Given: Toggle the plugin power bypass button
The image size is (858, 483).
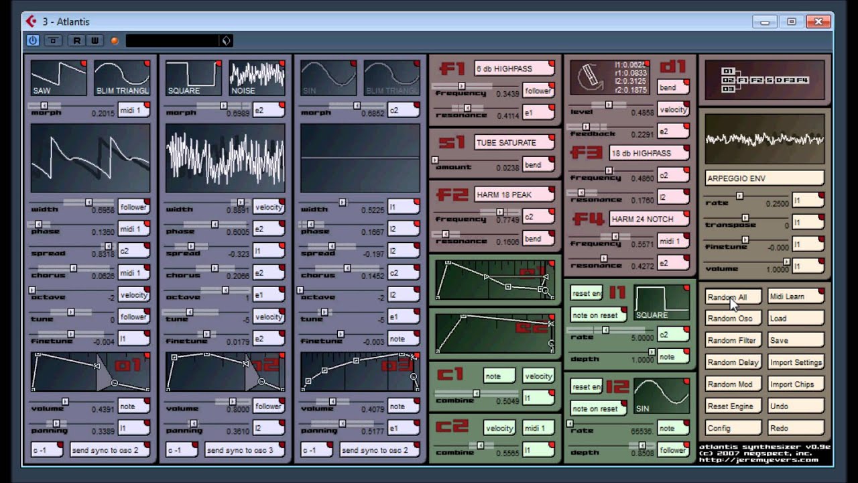Looking at the screenshot, I should (x=33, y=41).
